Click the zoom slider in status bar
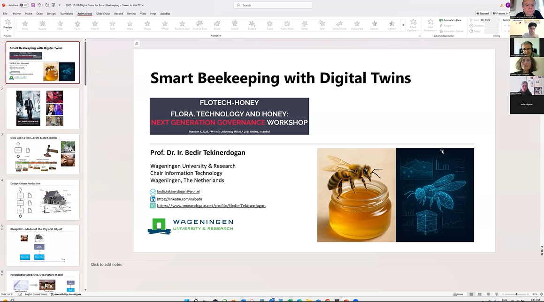The image size is (544, 302). [516, 294]
